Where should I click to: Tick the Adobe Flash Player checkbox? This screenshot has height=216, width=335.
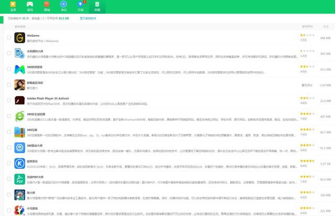9,100
